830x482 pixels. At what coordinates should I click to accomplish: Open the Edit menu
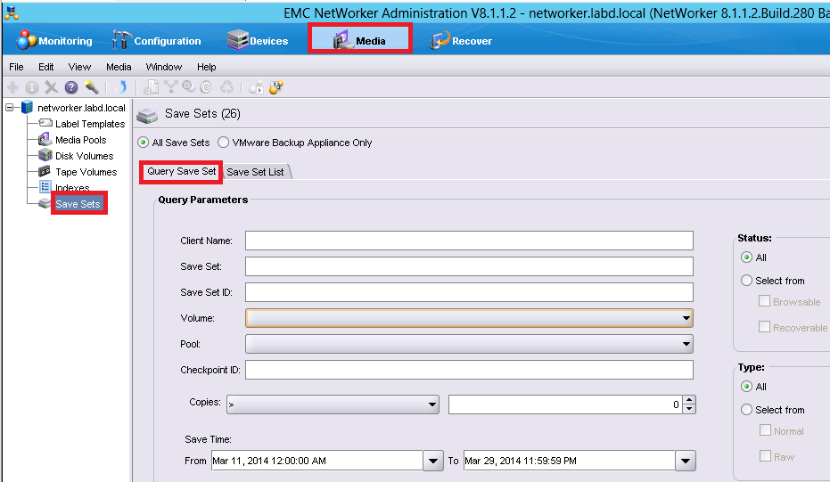46,67
